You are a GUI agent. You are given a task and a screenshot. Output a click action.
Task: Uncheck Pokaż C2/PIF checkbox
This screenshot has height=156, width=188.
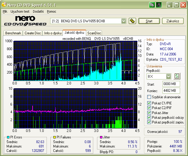149,108
